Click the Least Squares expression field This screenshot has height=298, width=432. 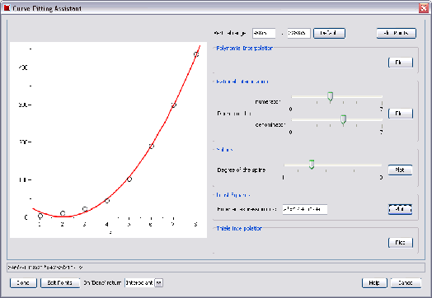tap(305, 209)
